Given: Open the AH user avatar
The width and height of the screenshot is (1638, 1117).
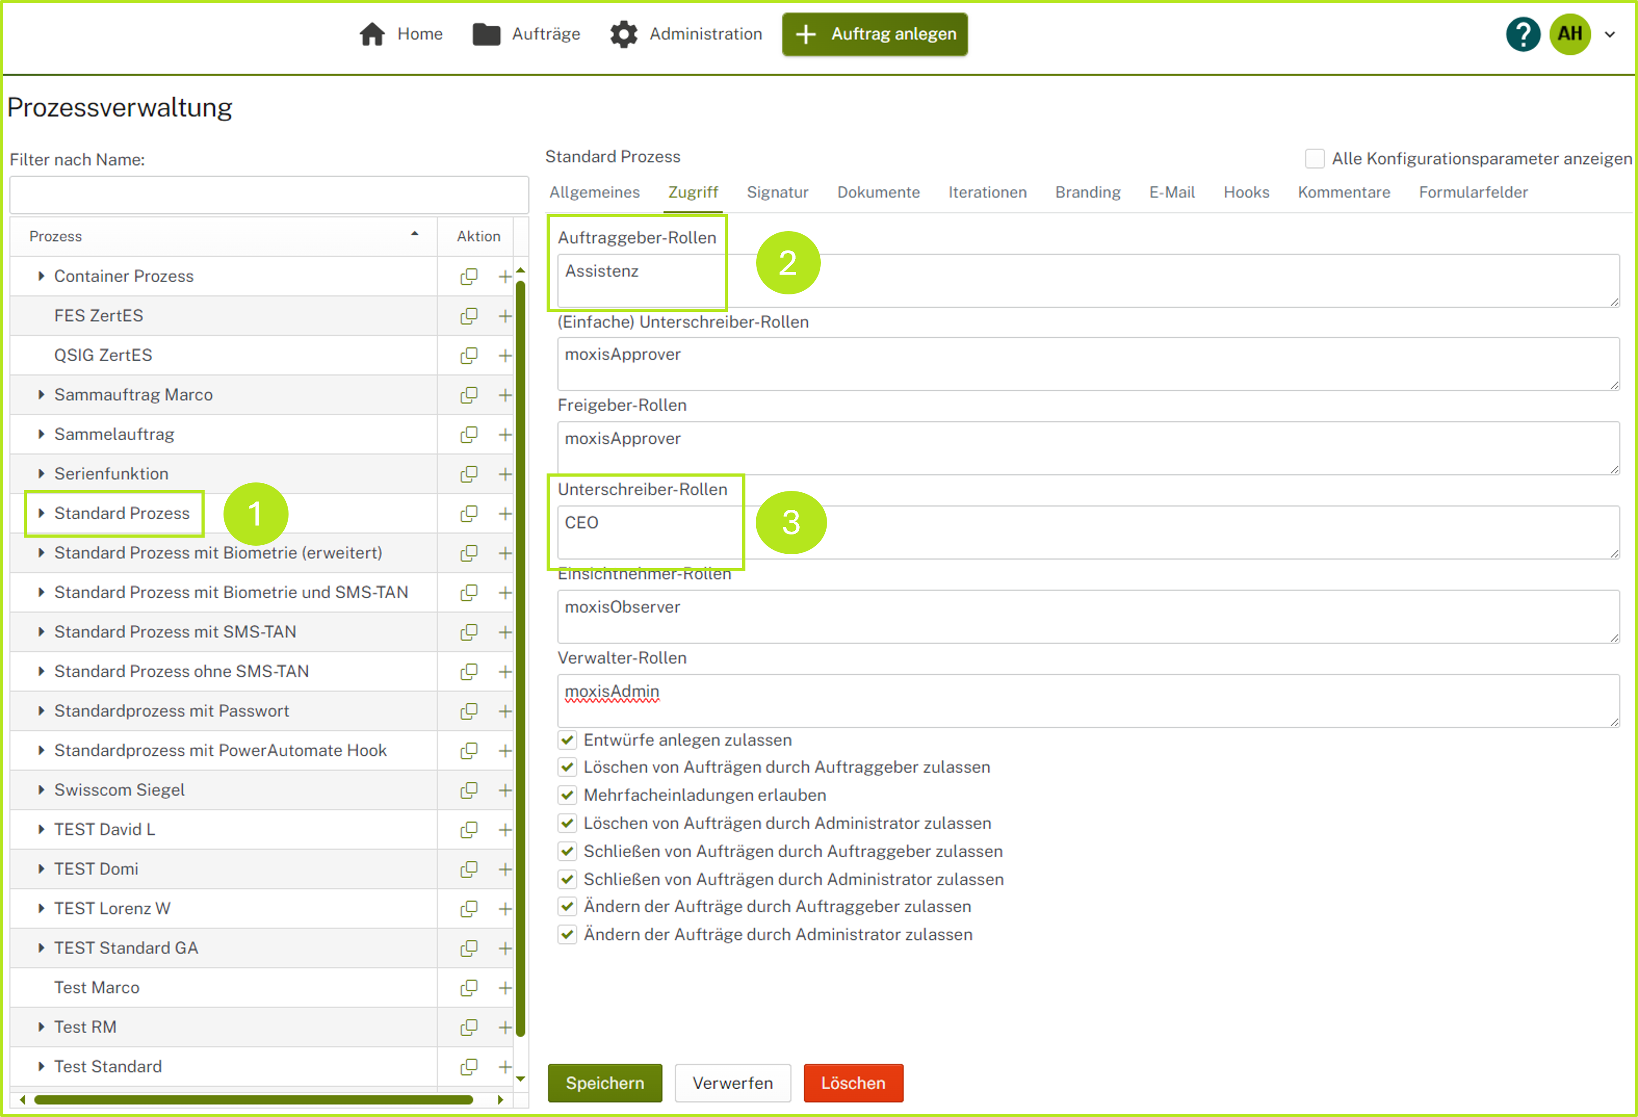Looking at the screenshot, I should point(1570,34).
